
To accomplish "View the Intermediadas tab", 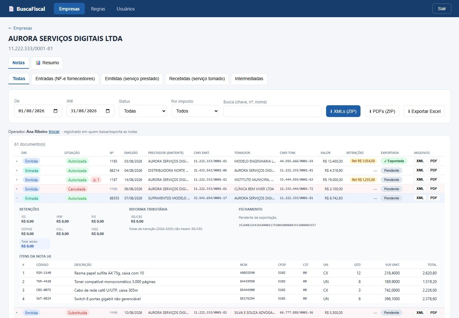I will [249, 79].
